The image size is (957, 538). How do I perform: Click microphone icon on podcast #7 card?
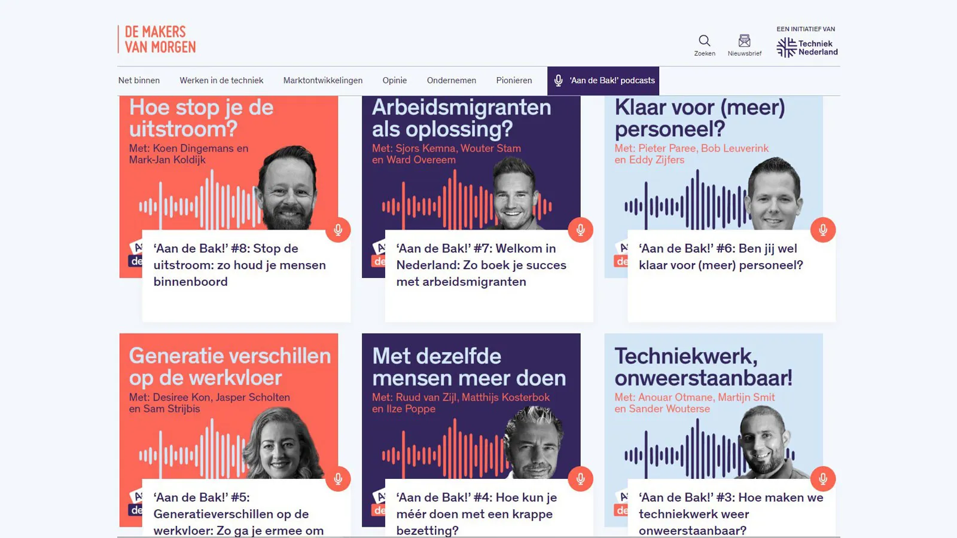tap(580, 230)
